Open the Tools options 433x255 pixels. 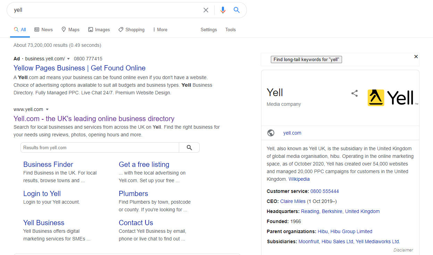click(231, 30)
